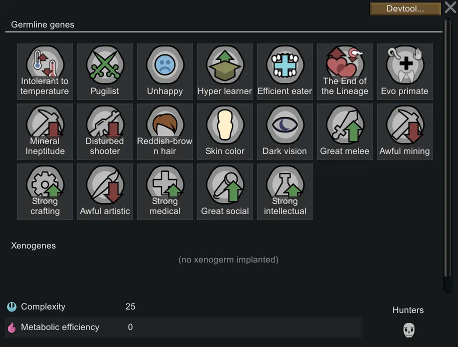458x347 pixels.
Task: Click the Complexity stat icon
Action: [11, 306]
